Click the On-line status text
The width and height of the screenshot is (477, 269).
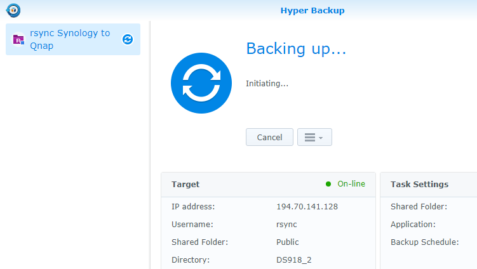coord(351,184)
